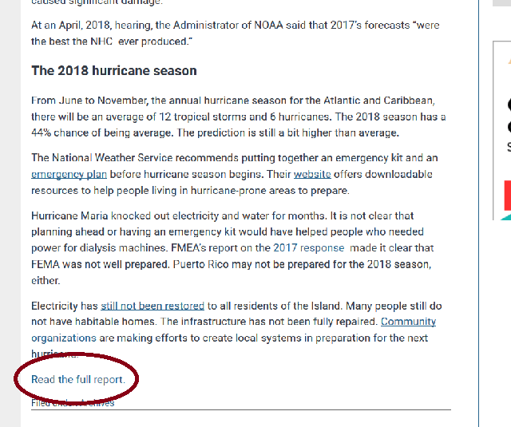This screenshot has width=511, height=427.
Task: Click the paragraph starting "From June to November"
Action: click(x=239, y=117)
